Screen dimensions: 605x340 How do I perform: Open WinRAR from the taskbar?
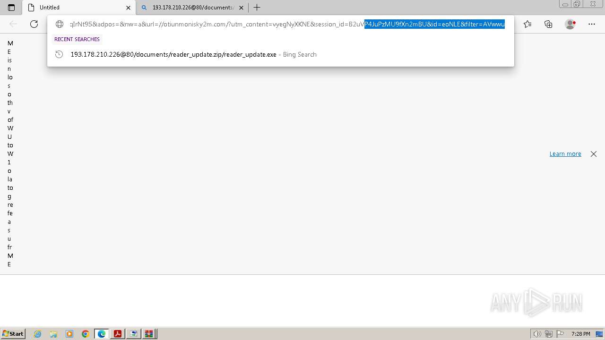coord(150,334)
